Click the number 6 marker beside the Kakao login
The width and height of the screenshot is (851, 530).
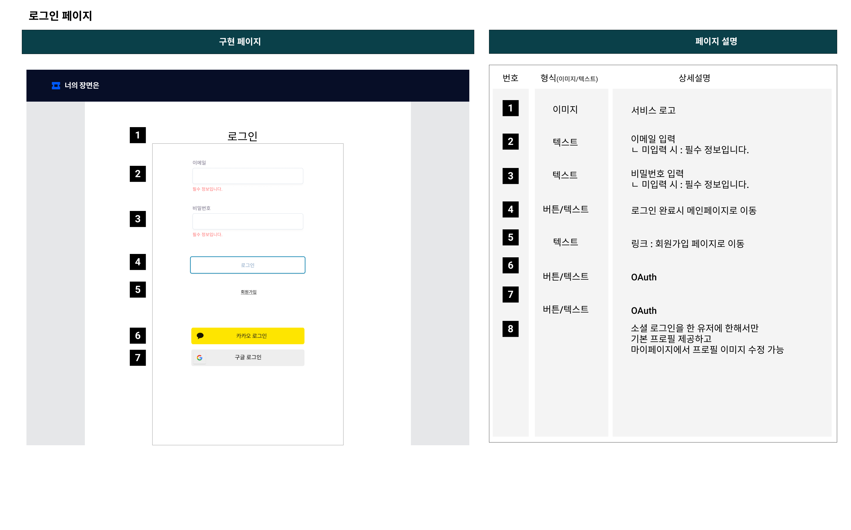137,336
